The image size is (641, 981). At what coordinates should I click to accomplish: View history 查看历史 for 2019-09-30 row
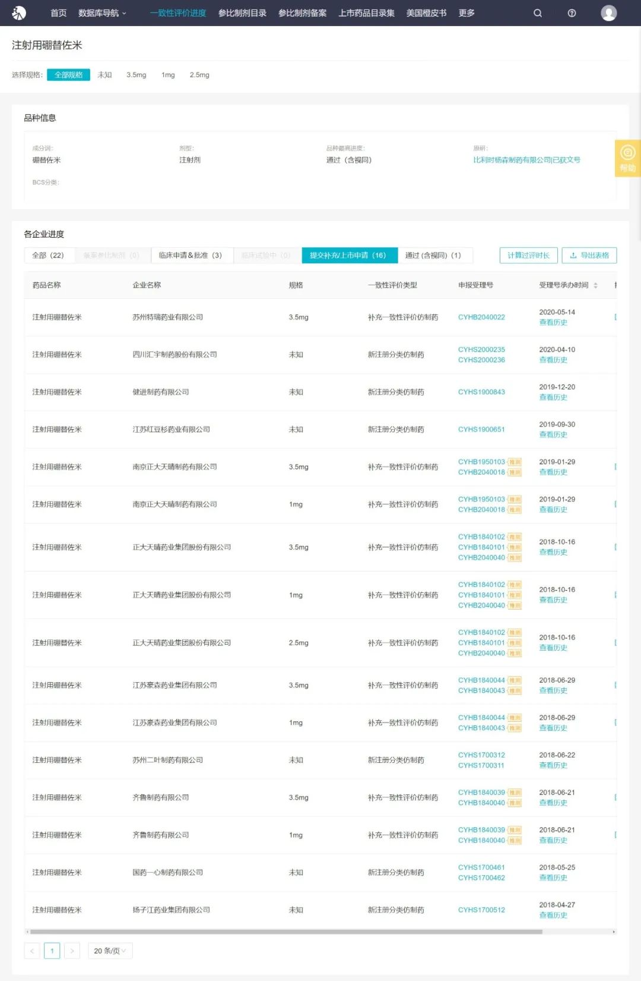point(553,435)
